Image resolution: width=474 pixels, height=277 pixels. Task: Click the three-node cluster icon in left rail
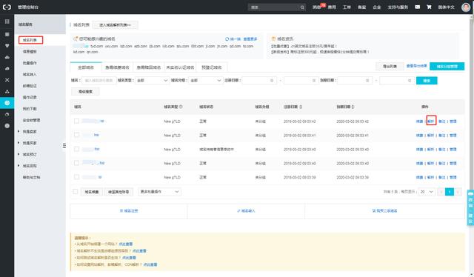tap(7, 91)
